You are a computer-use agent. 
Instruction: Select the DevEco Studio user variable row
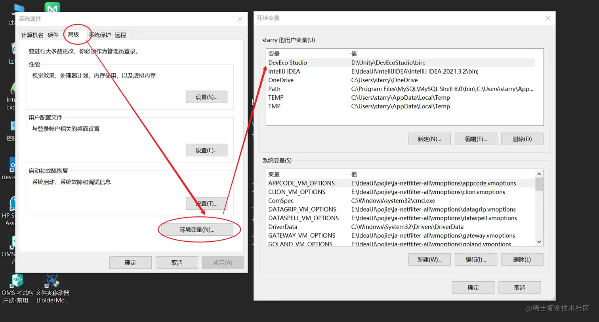(401, 63)
